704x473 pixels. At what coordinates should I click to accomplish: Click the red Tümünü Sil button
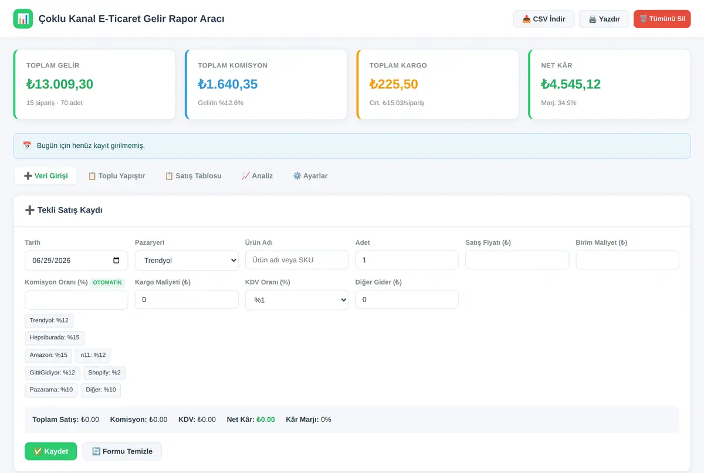tap(662, 19)
